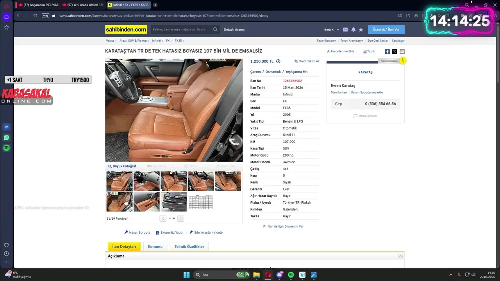
Task: Click Favori Satıcılarıma ekle link
Action: 367,92
